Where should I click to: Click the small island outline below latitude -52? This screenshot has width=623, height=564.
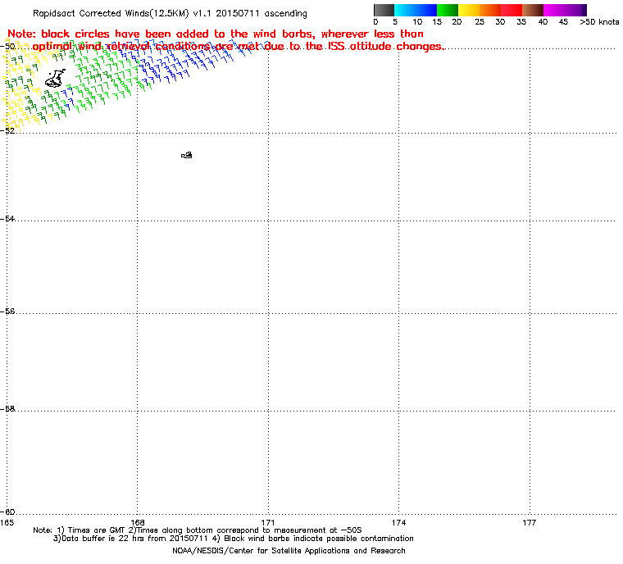pos(187,155)
